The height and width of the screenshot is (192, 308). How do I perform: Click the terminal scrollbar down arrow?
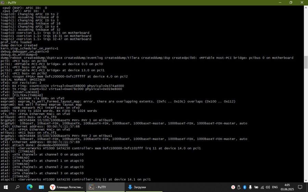[306, 180]
